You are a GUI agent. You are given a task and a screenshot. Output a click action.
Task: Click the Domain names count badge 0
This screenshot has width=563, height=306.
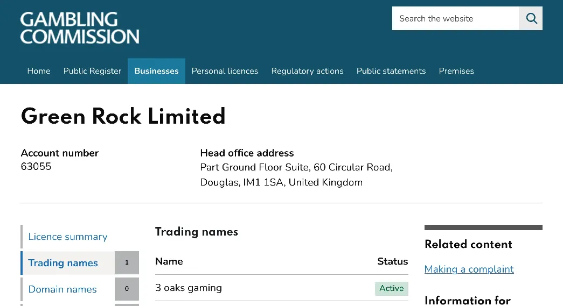127,289
